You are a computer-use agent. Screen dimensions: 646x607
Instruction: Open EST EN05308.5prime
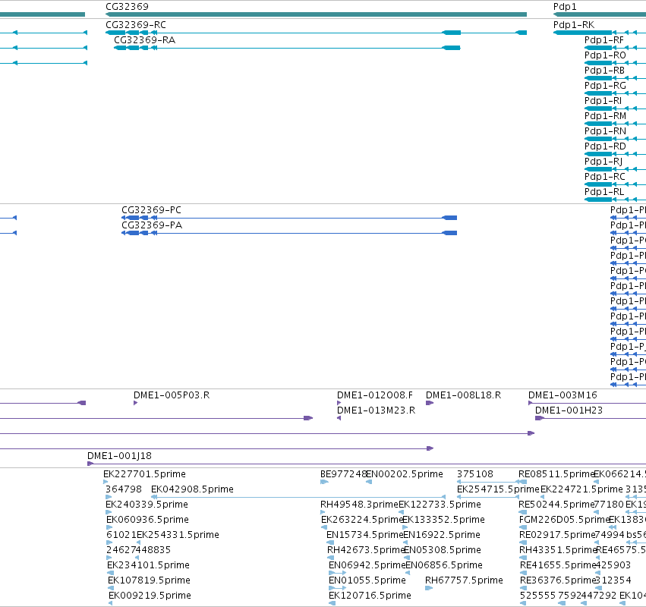click(x=443, y=550)
